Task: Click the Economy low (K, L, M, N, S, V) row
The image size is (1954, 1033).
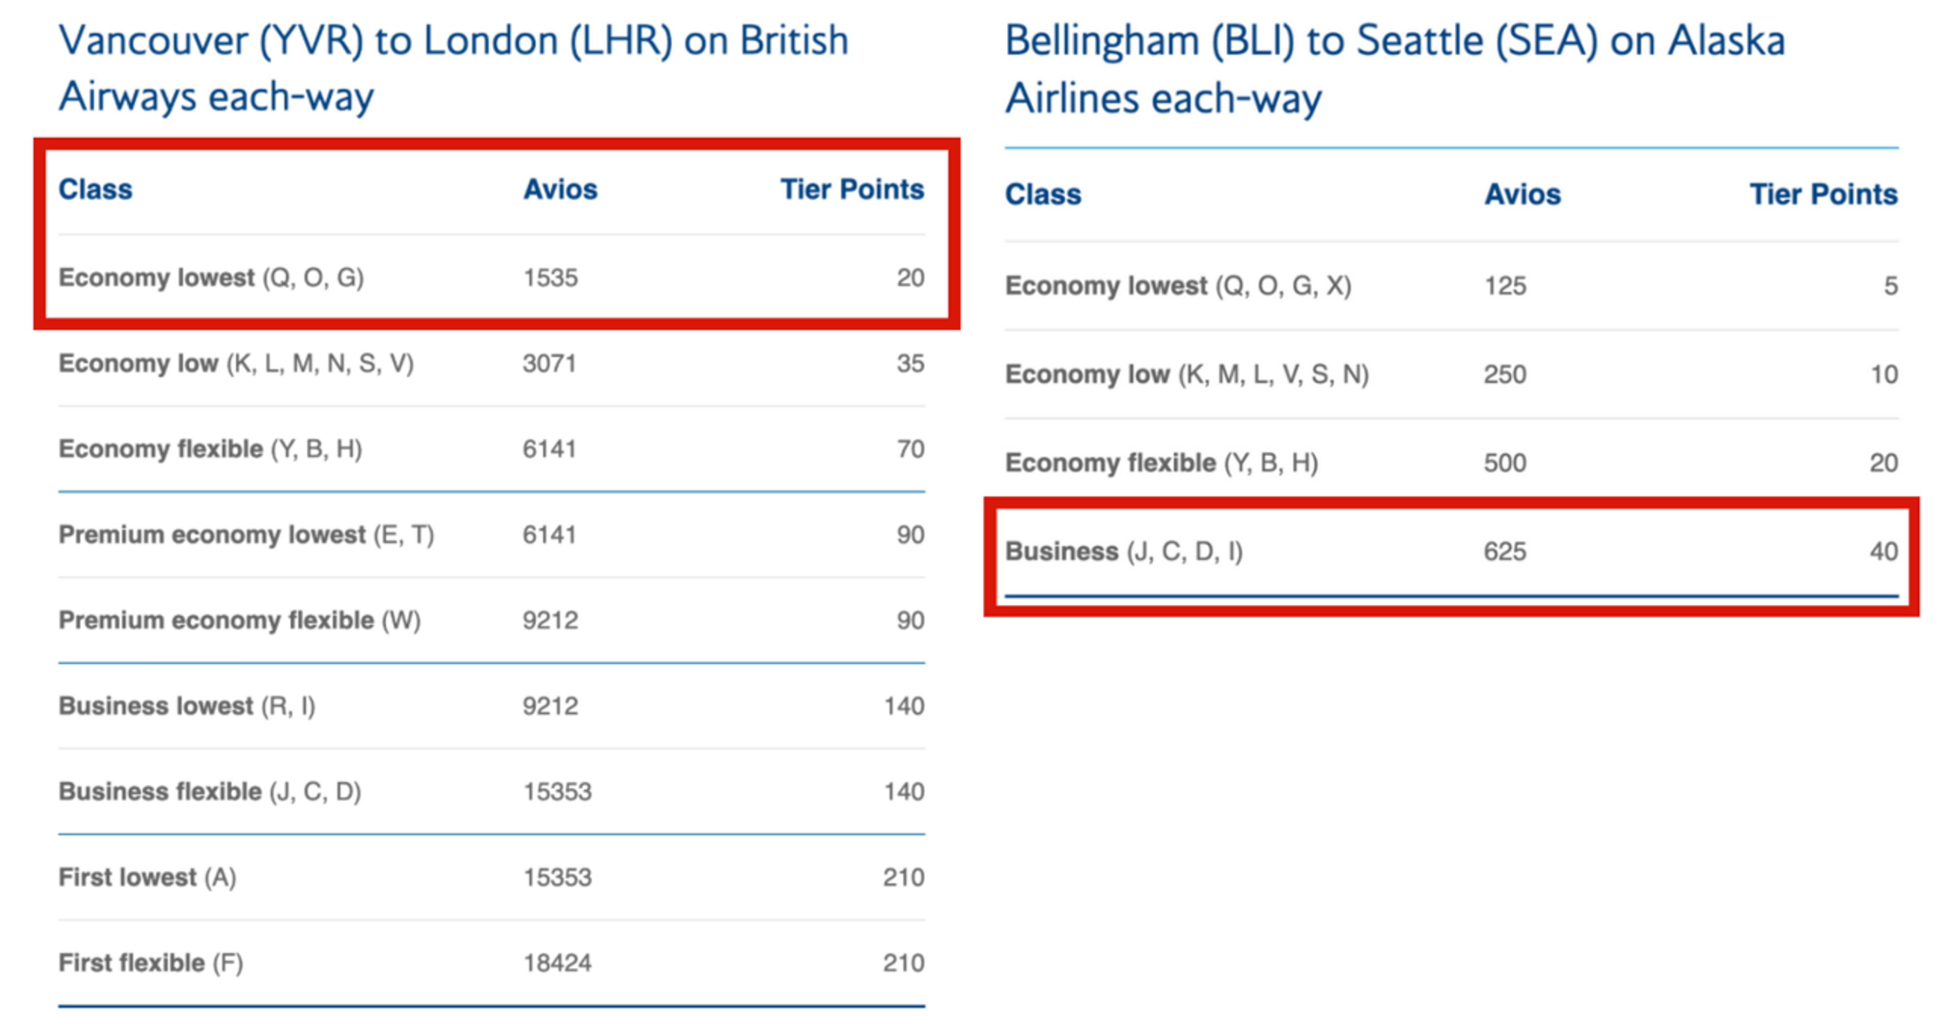Action: click(x=492, y=363)
